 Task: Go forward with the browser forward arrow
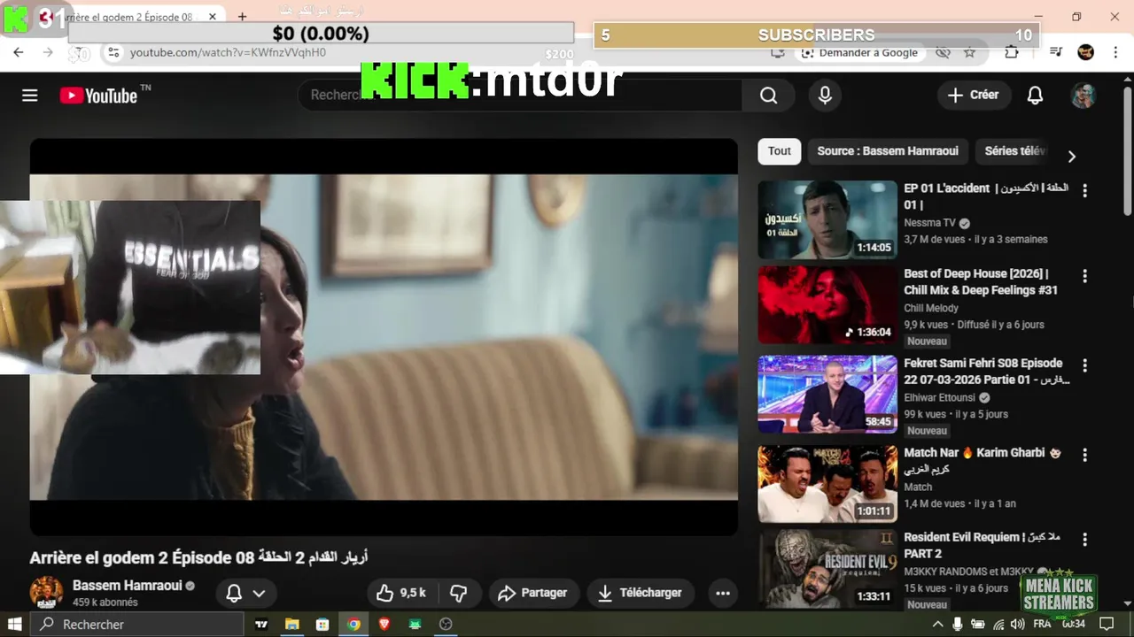[48, 53]
